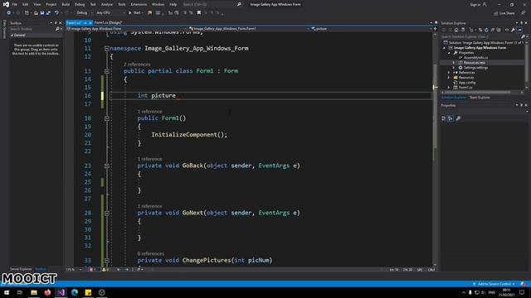
Task: Click the Solution Explorer refresh icon
Action: tap(486, 30)
